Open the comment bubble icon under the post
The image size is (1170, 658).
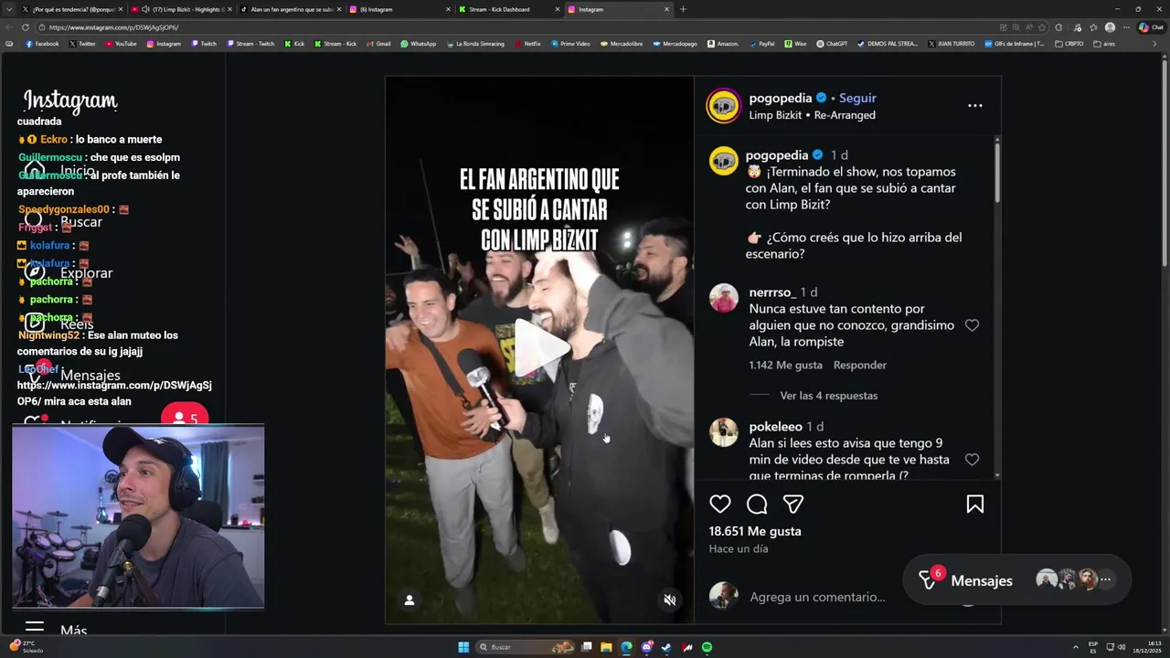[x=757, y=504]
